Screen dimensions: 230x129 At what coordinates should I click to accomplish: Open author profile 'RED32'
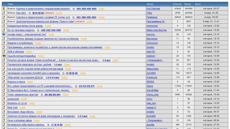(150, 82)
